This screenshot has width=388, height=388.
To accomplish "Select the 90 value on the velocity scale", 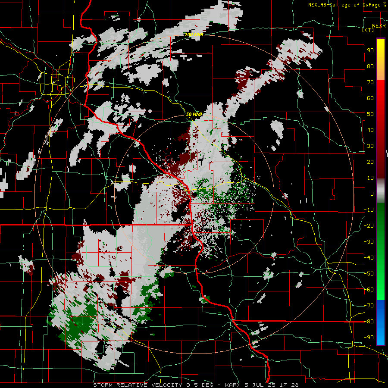I will tap(370, 50).
